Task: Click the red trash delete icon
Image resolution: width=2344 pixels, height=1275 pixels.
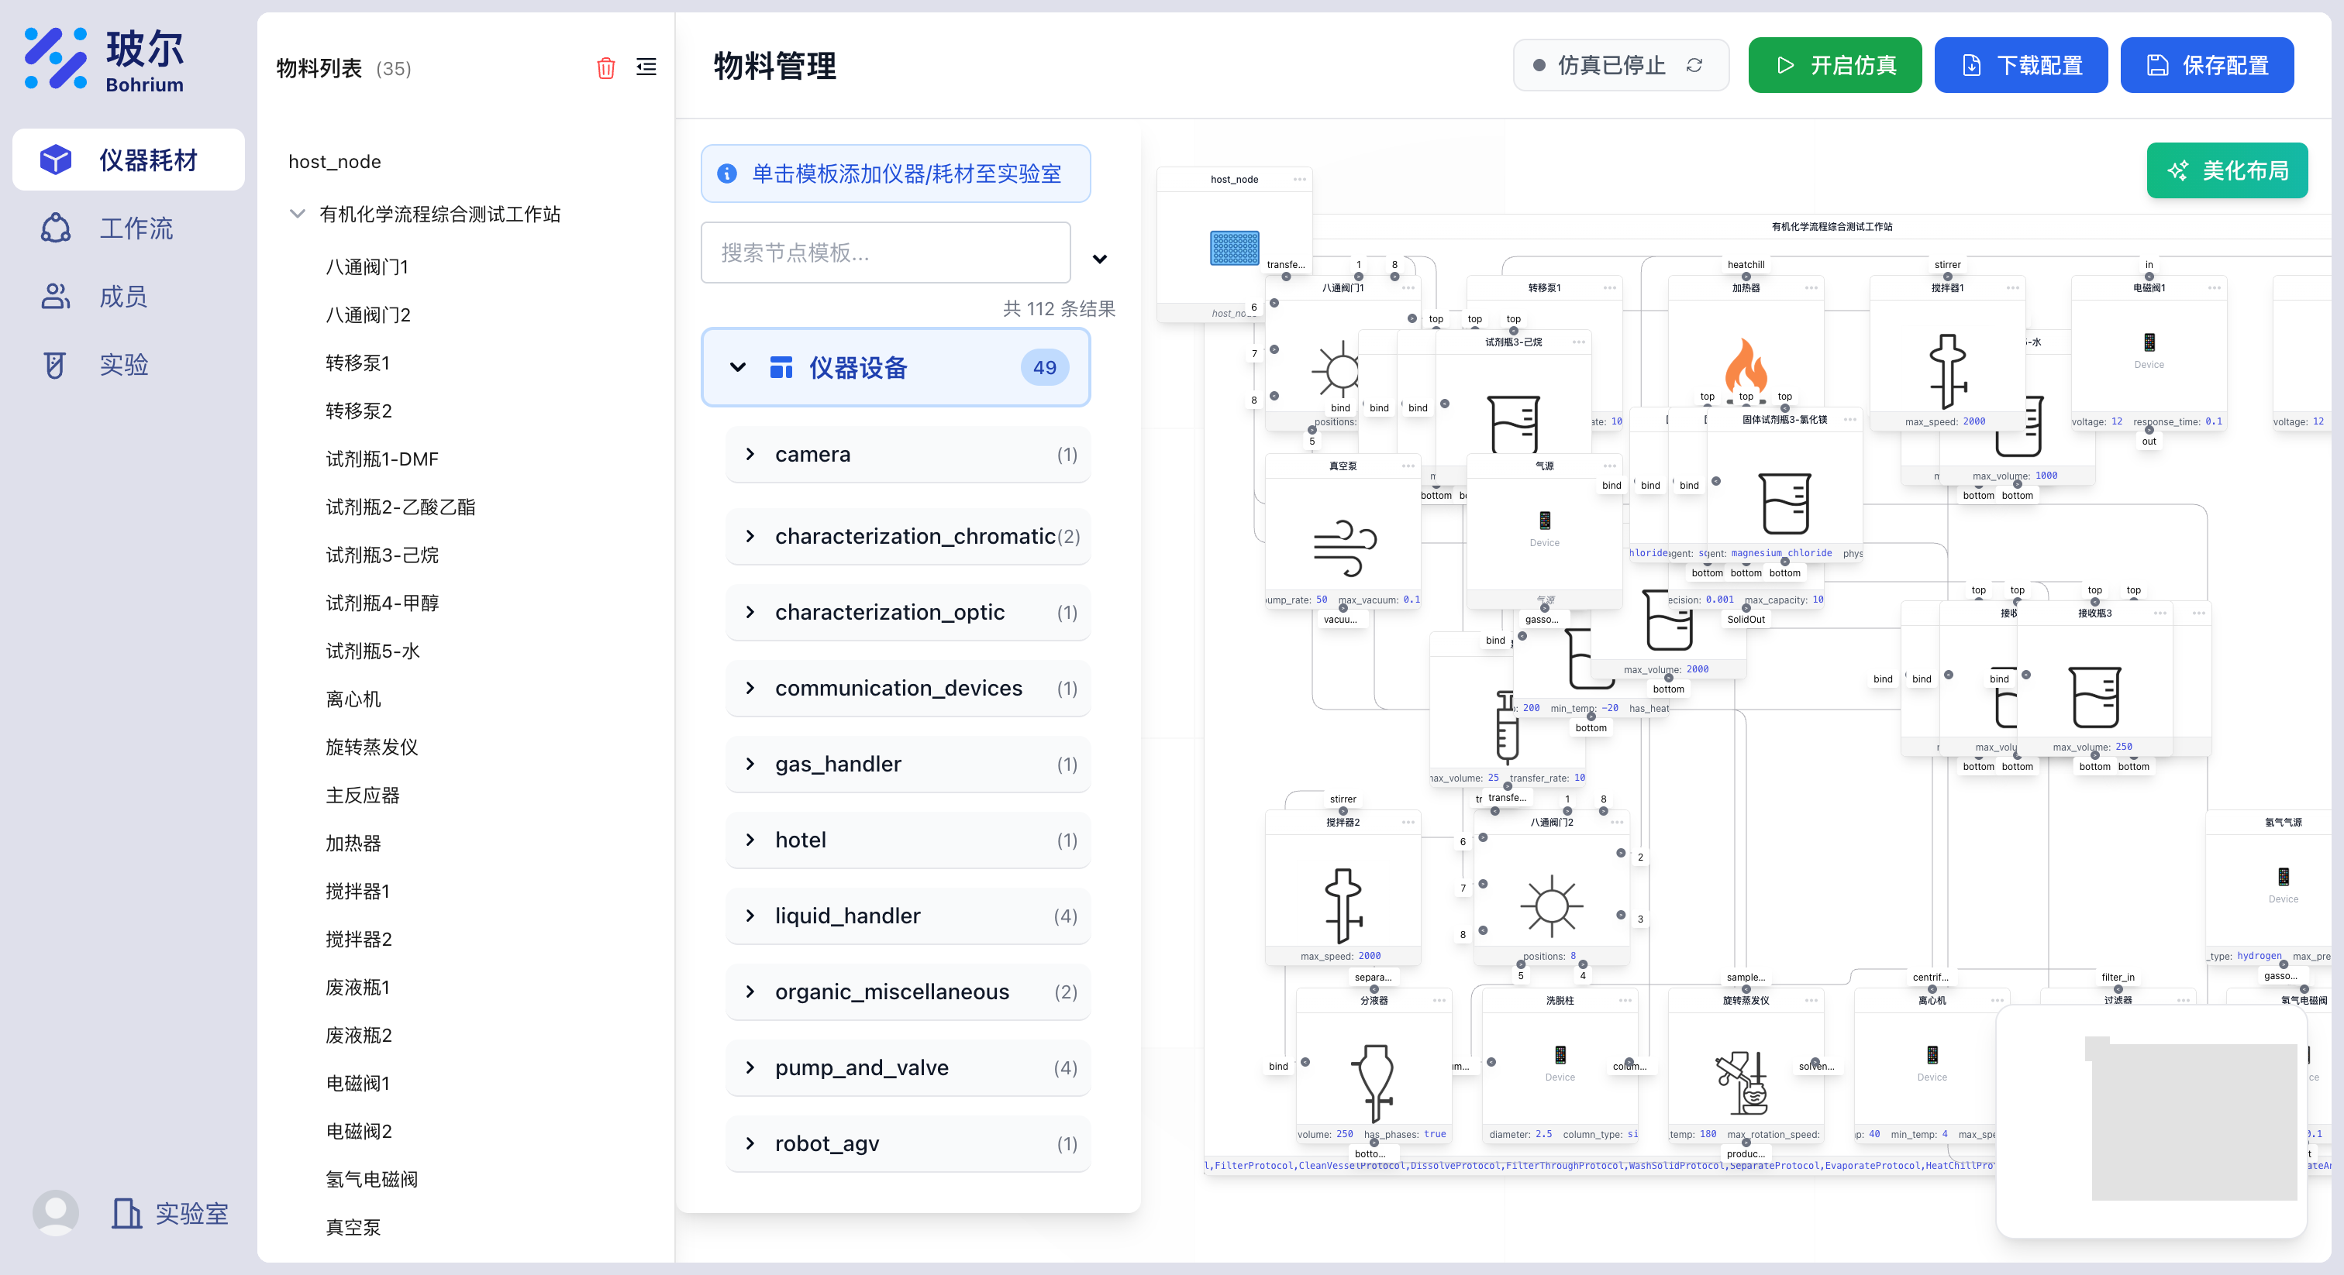Action: pos(605,68)
